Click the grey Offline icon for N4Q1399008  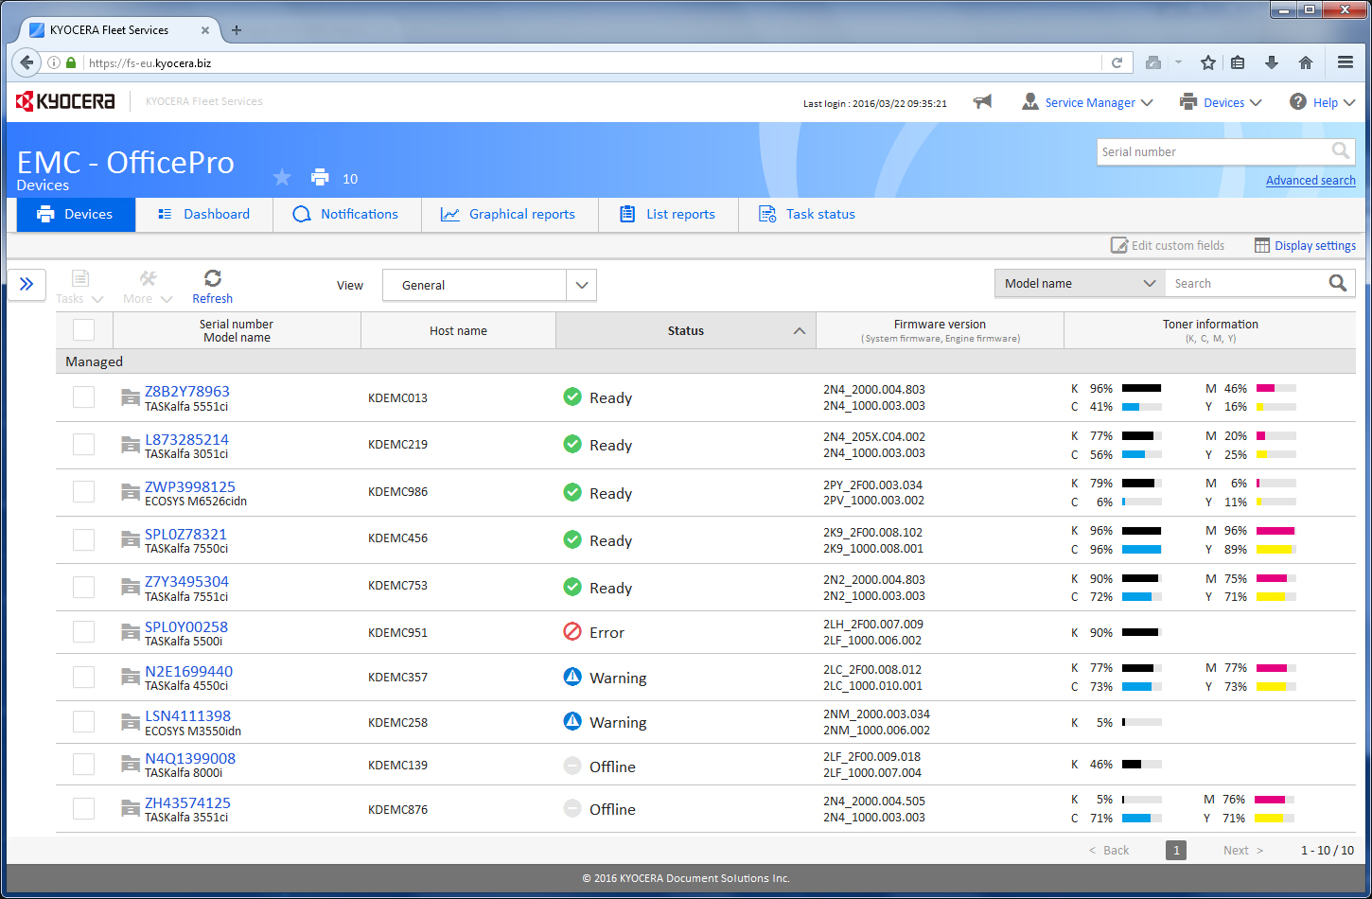(572, 766)
